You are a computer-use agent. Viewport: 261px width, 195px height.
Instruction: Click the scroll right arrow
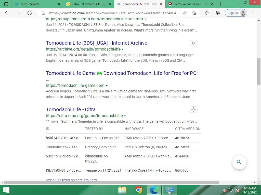tap(255, 183)
